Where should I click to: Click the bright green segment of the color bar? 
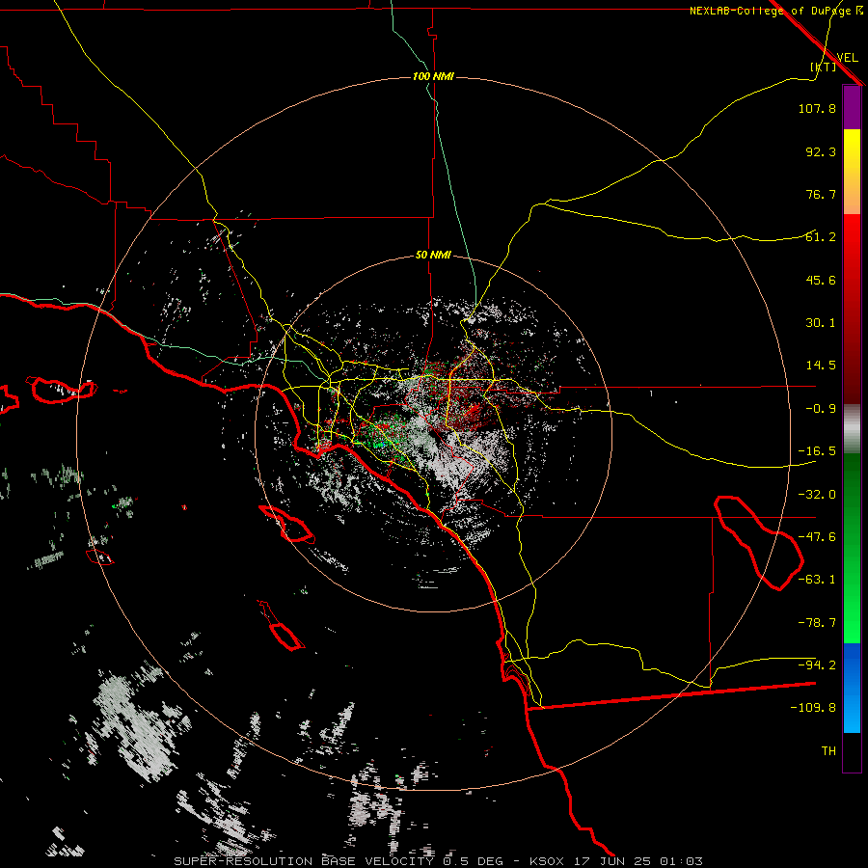pyautogui.click(x=852, y=548)
